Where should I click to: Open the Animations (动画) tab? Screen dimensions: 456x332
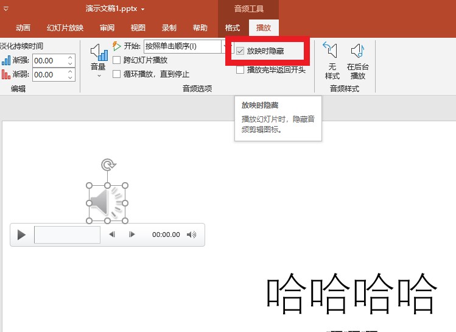coord(23,27)
